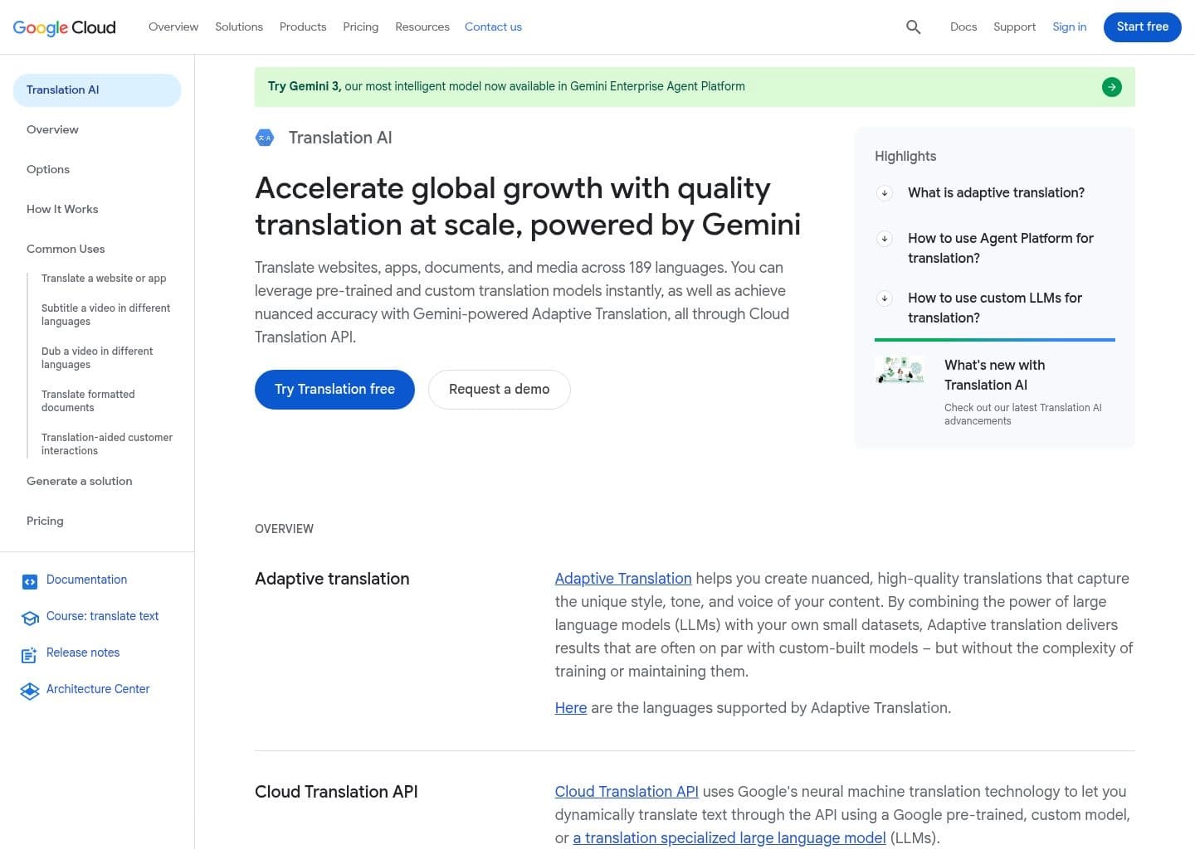Open the Adaptive Translation hyperlink
The image size is (1195, 849).
pyautogui.click(x=623, y=579)
